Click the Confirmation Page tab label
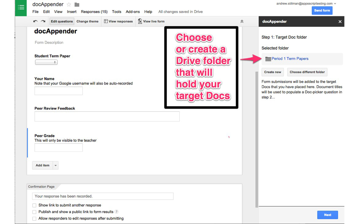359x224 pixels. click(x=41, y=186)
